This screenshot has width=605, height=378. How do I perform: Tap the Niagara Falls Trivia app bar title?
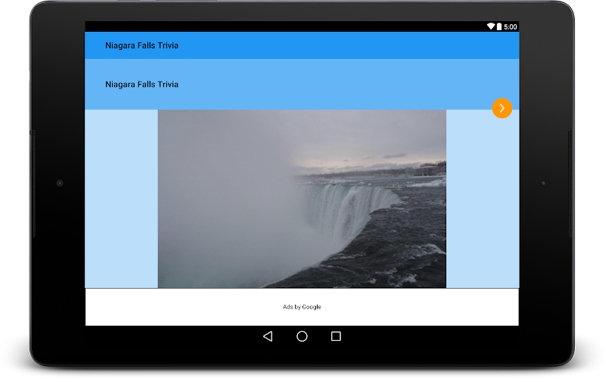(141, 45)
